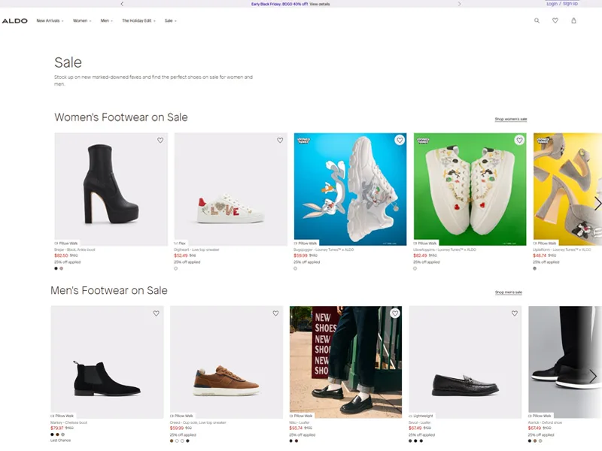Screen dimensions: 602x451
Task: Show previous promo banner message
Action: [x=122, y=4]
